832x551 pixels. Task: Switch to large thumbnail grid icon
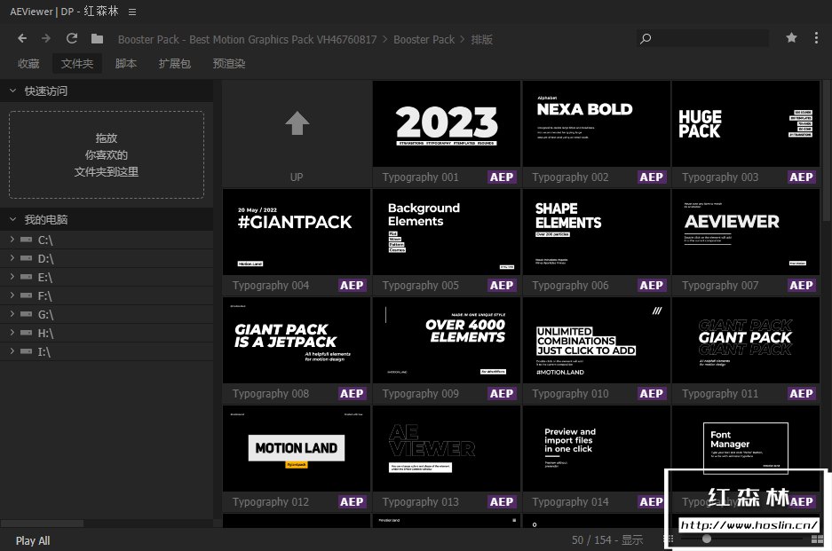click(817, 539)
